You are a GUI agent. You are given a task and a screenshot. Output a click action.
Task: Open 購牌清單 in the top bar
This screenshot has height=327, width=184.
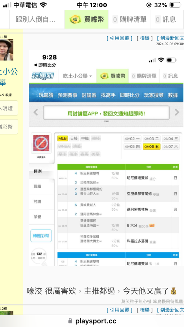130,19
